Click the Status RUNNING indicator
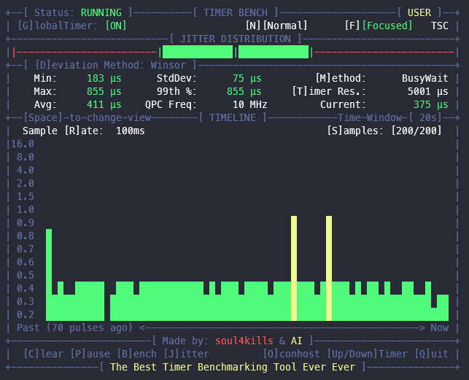The width and height of the screenshot is (469, 380). point(78,12)
